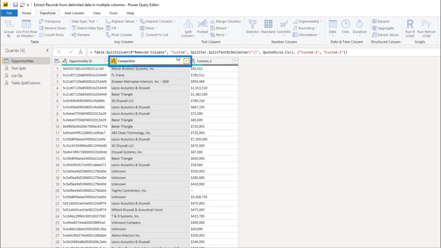Click Merge Columns
Screen dimensions: 441x248
pyautogui.click(x=225, y=21)
